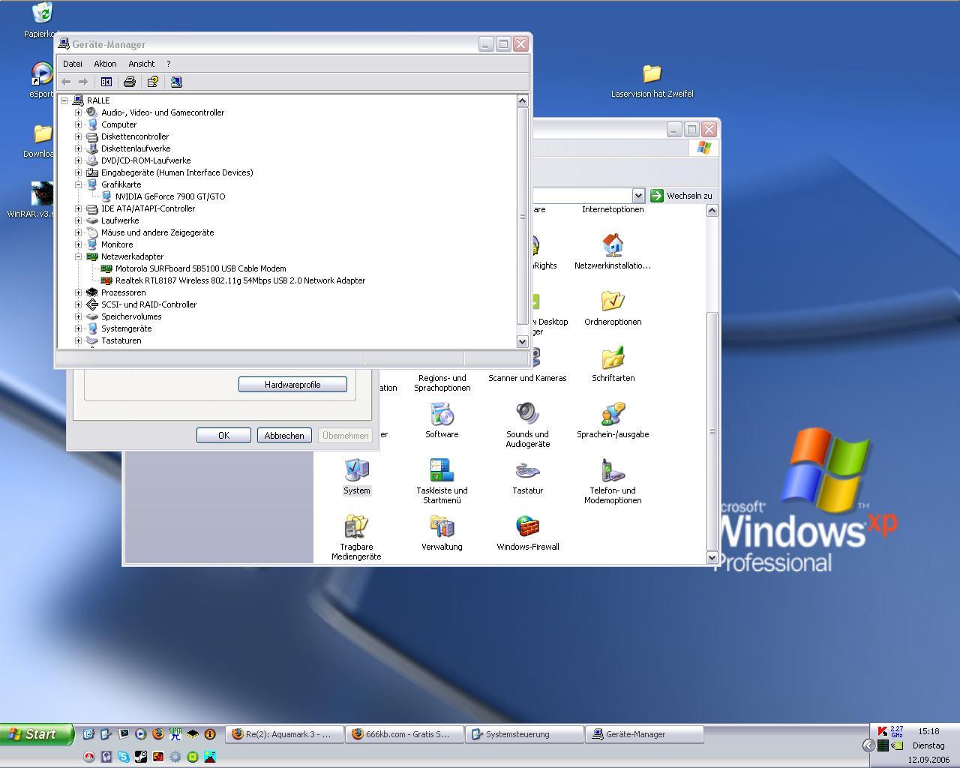
Task: Switch to Systemsteuerung taskbar button
Action: [x=525, y=734]
